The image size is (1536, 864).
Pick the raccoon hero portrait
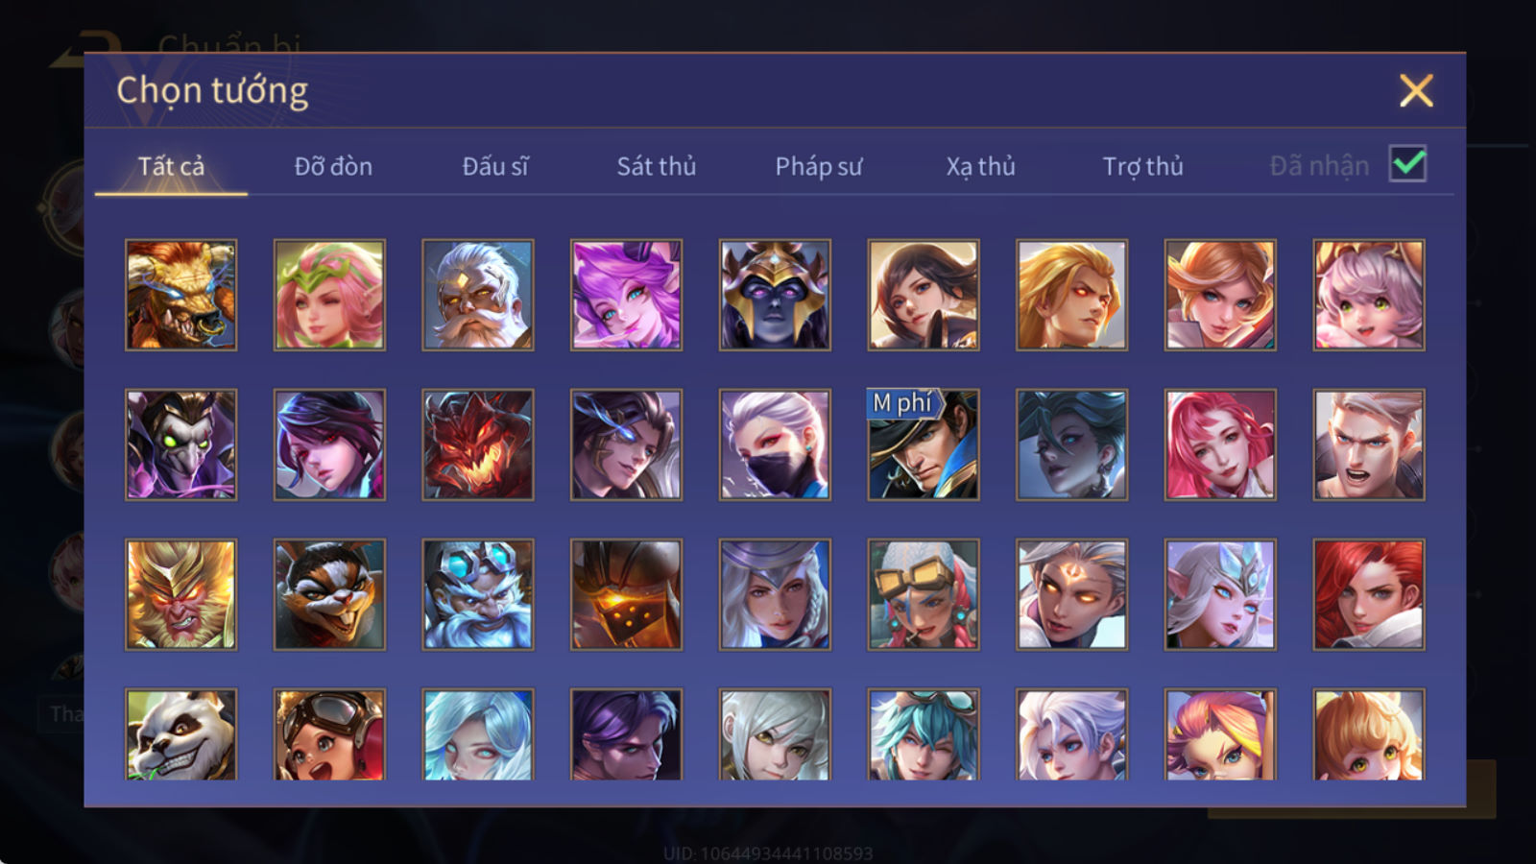[x=329, y=594]
